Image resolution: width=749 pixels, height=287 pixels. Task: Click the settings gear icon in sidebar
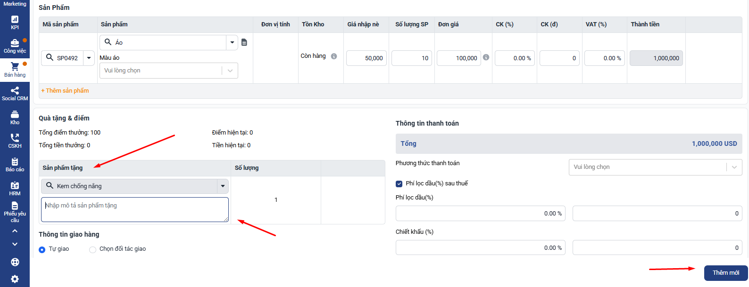tap(15, 279)
